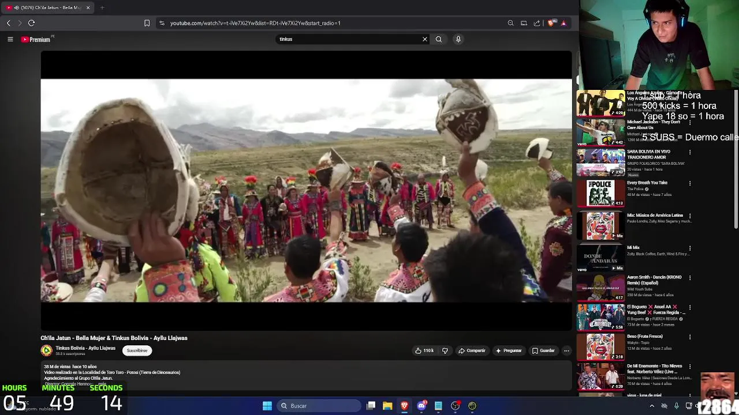The image size is (739, 415).
Task: Click the Suscribirse button
Action: (x=137, y=350)
